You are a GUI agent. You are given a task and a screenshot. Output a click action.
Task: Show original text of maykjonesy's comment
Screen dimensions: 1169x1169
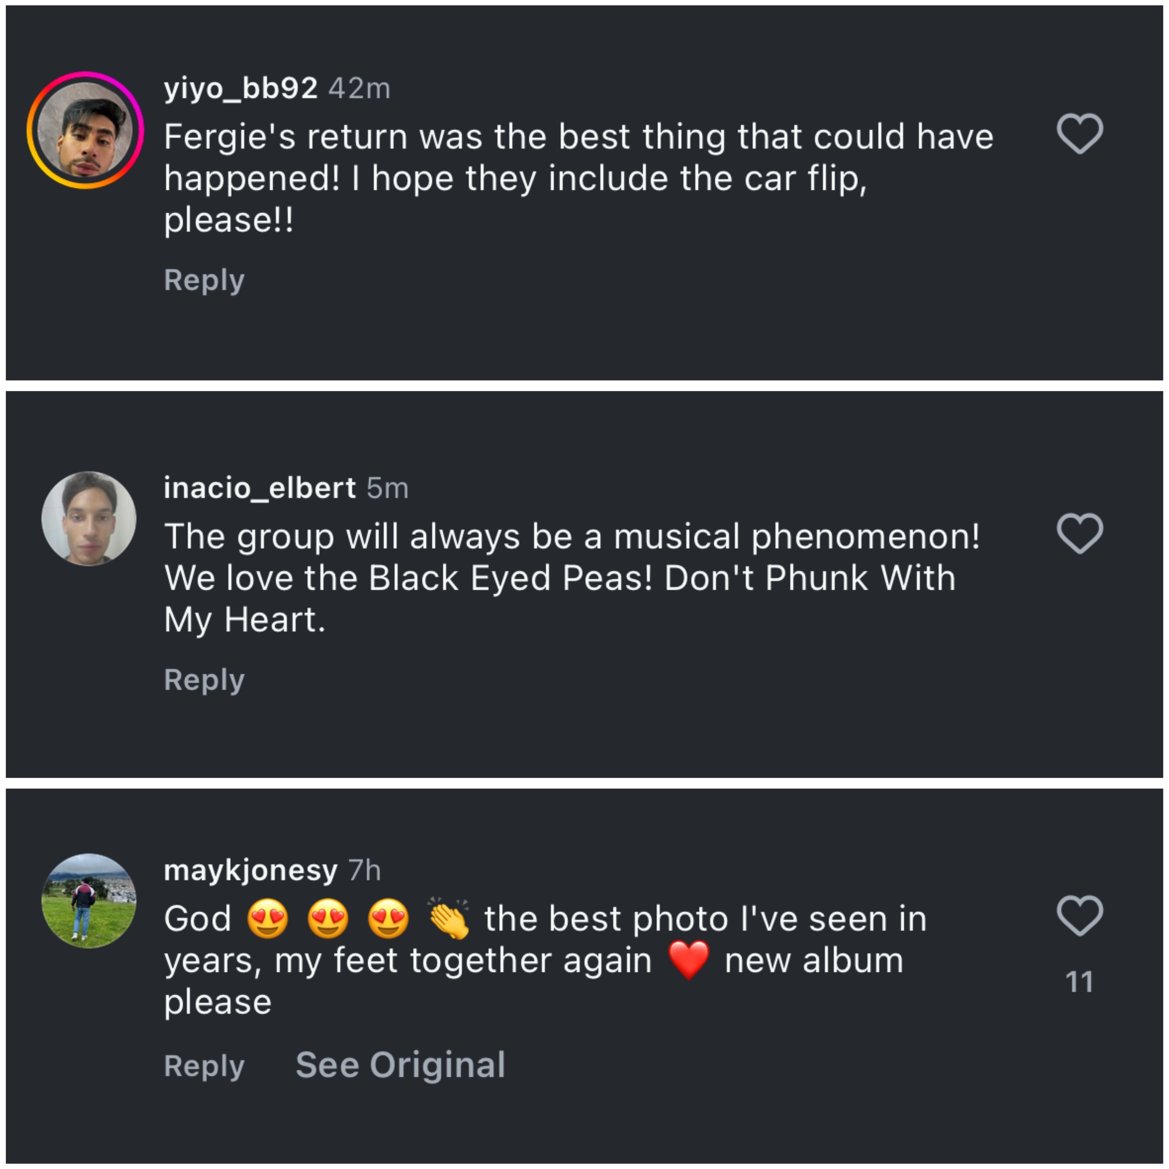point(400,1065)
